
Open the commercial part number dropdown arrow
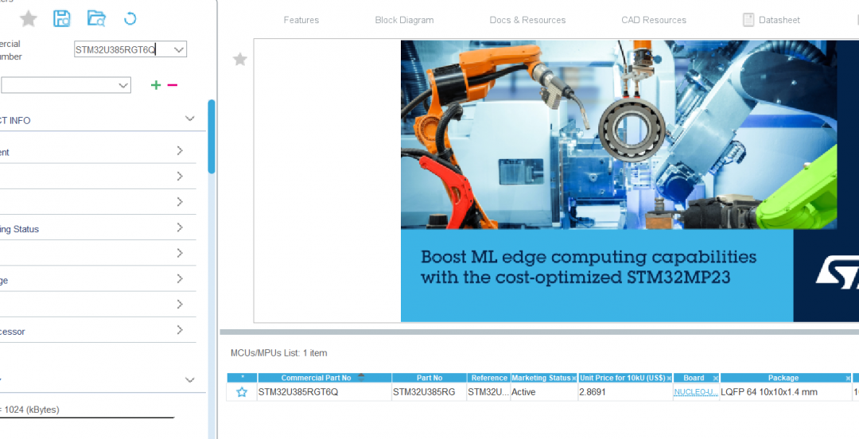click(179, 49)
